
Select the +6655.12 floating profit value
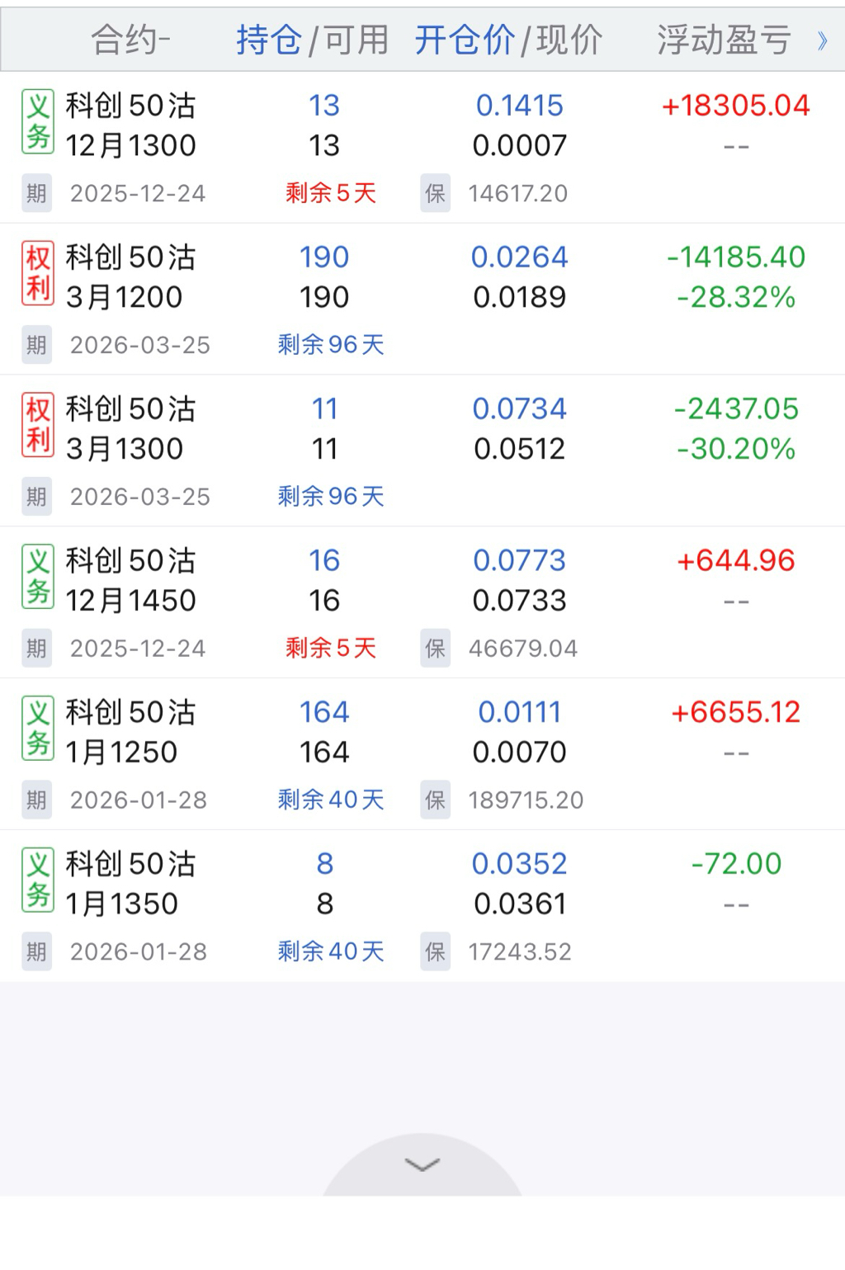tap(735, 712)
